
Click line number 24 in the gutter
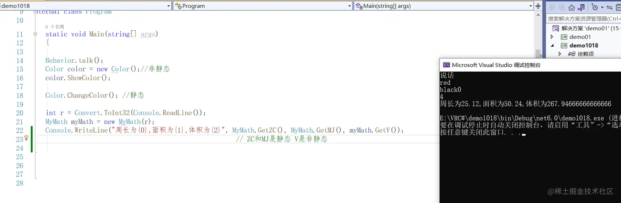pos(20,148)
